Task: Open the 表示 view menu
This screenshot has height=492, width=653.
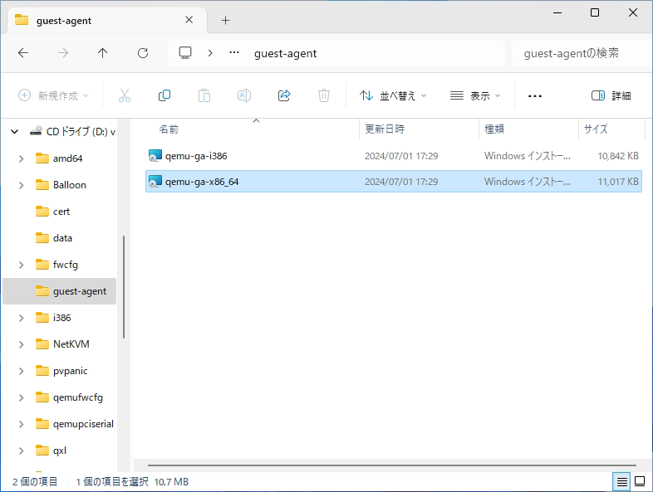Action: click(475, 95)
